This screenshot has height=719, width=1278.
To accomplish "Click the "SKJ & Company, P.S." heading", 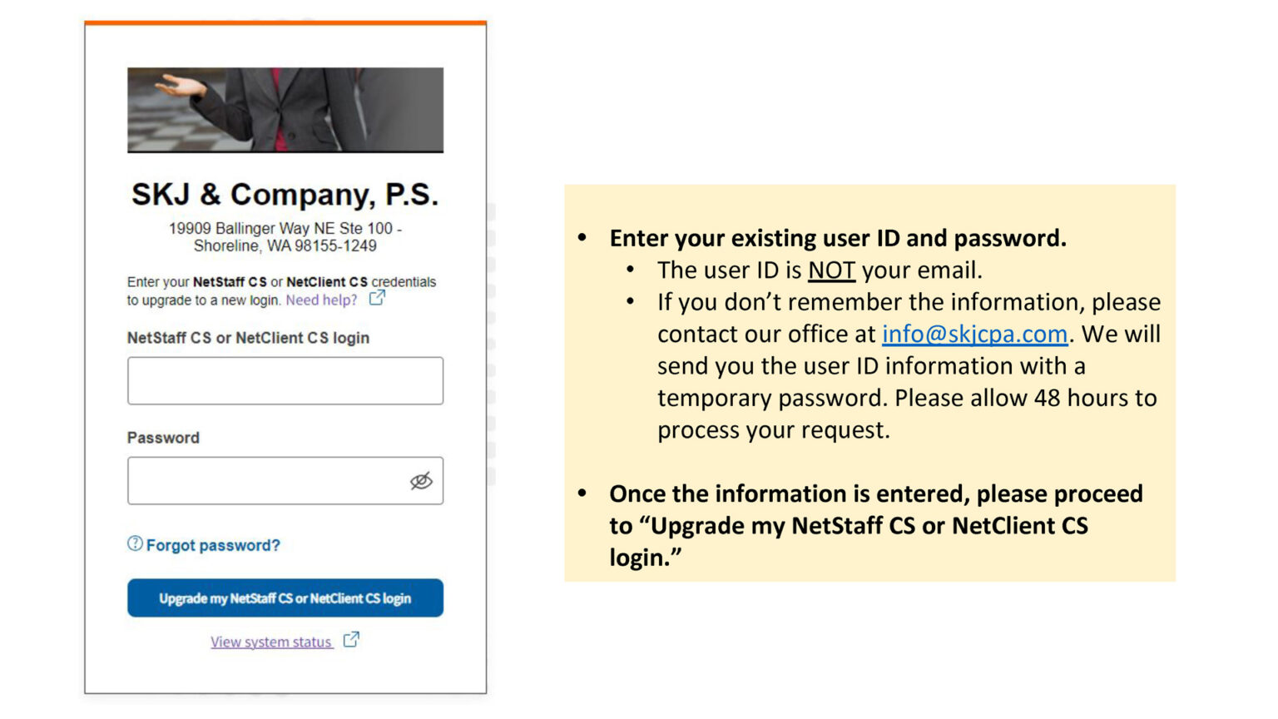I will [x=285, y=194].
